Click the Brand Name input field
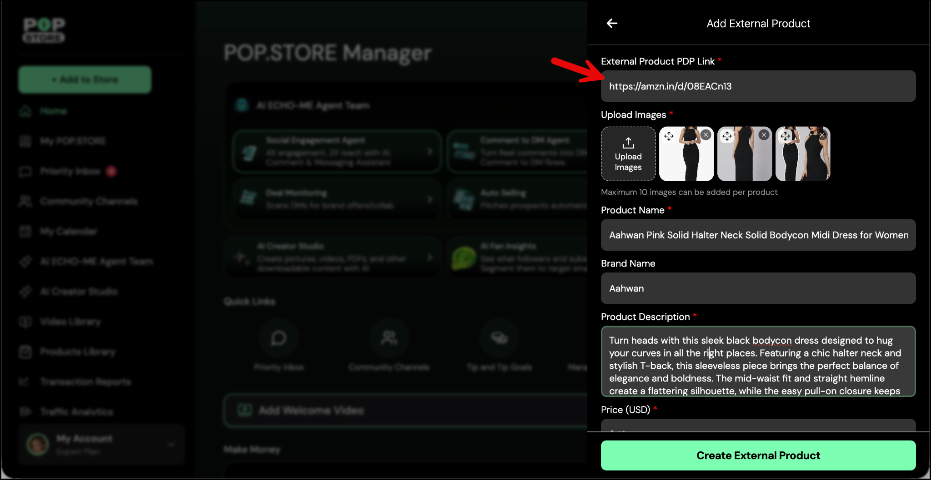This screenshot has width=931, height=480. tap(758, 288)
